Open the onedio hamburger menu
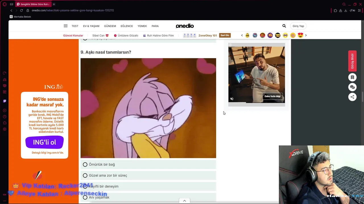The height and width of the screenshot is (204, 364). (66, 26)
